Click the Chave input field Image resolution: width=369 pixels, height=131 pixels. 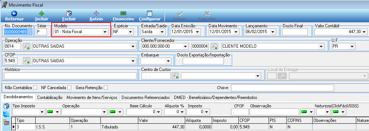click(282, 88)
